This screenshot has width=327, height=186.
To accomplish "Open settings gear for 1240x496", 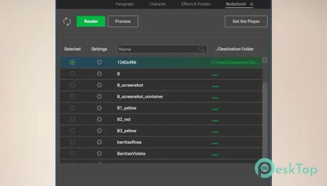I will pyautogui.click(x=99, y=62).
